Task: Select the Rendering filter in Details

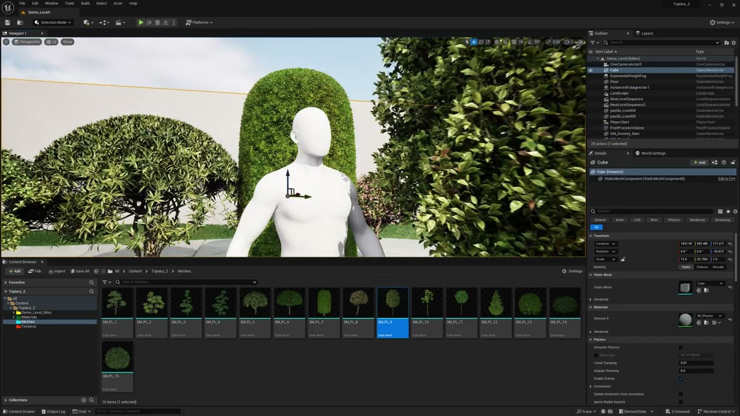Action: [697, 220]
